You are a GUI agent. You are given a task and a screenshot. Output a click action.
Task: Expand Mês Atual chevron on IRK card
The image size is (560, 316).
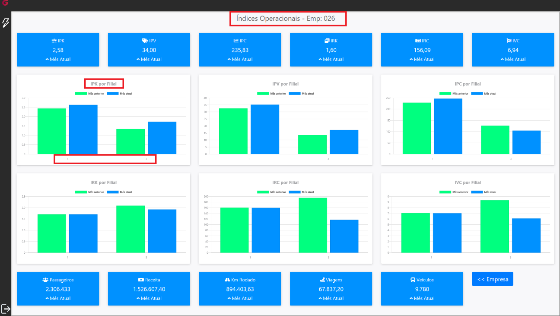pos(320,59)
